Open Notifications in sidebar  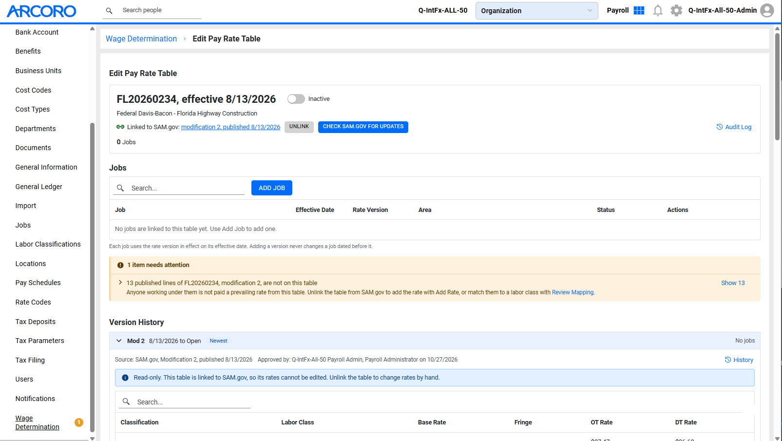point(35,399)
